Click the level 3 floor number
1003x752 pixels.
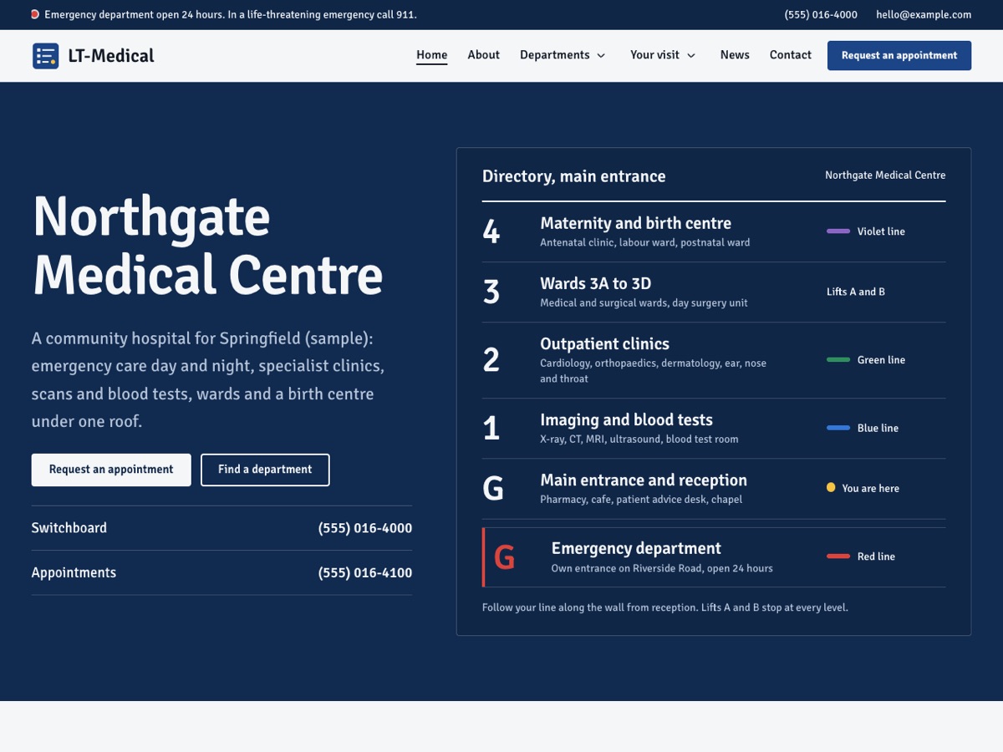[491, 292]
